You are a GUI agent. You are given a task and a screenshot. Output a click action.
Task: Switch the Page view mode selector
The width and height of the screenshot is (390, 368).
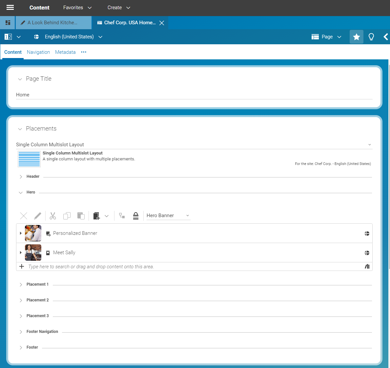[x=327, y=37]
